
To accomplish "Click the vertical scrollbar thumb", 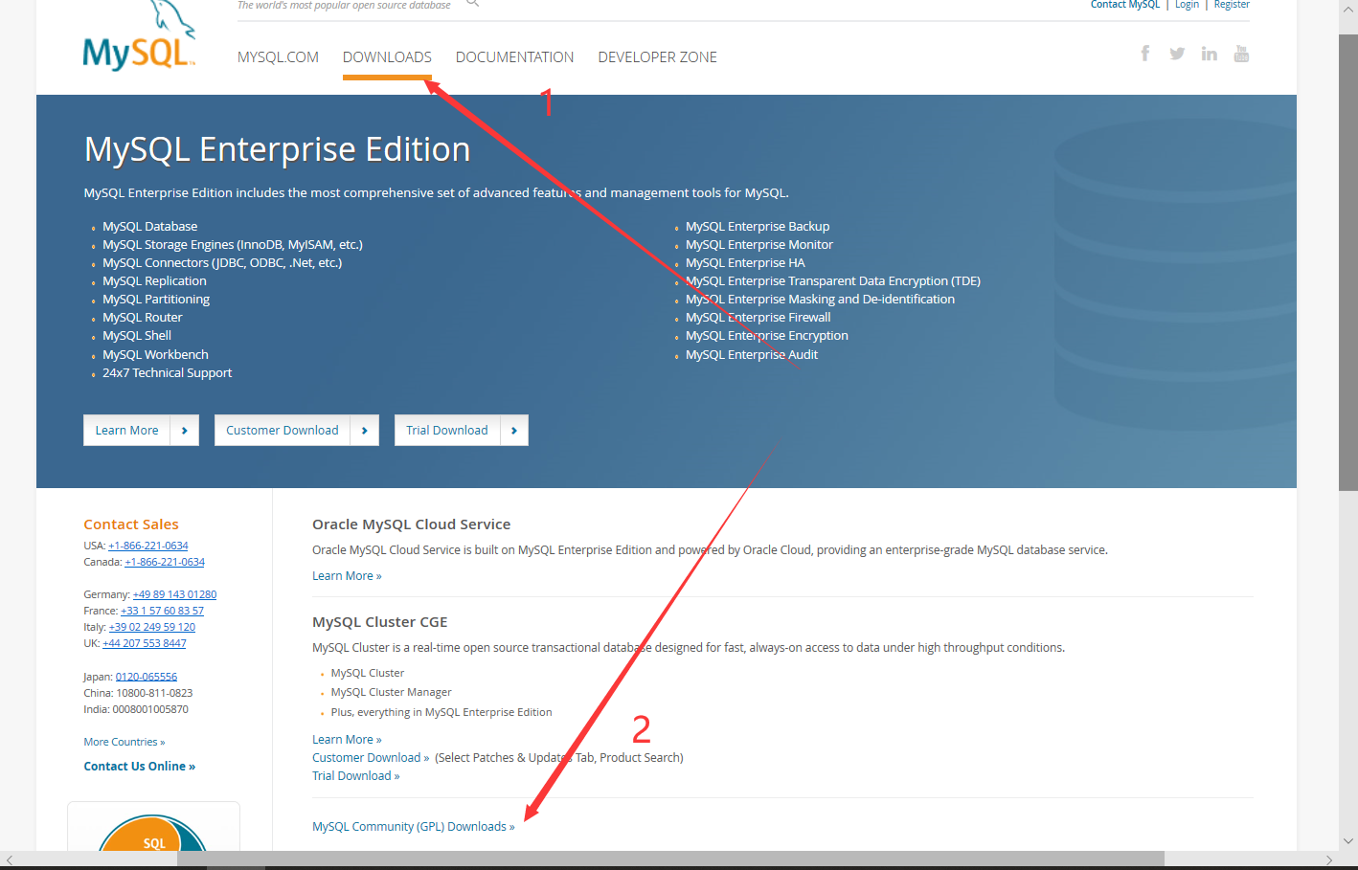I will click(1347, 263).
